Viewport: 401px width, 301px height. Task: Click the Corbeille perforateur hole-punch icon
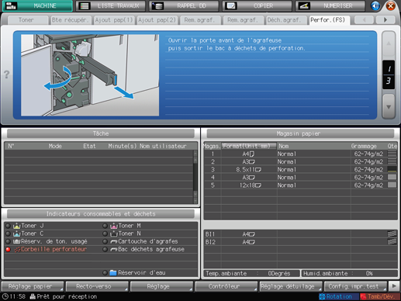tap(17, 249)
